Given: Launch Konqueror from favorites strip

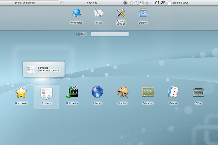Looking at the screenshot, I should (x=76, y=16).
